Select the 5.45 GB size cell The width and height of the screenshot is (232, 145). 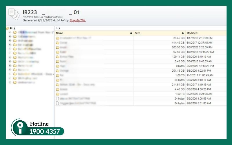tap(180, 61)
